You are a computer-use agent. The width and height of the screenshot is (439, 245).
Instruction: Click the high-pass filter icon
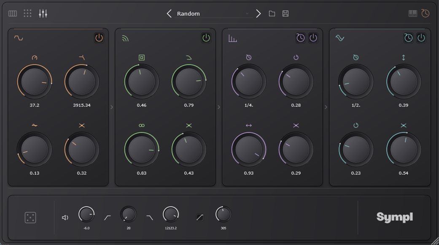pyautogui.click(x=108, y=218)
